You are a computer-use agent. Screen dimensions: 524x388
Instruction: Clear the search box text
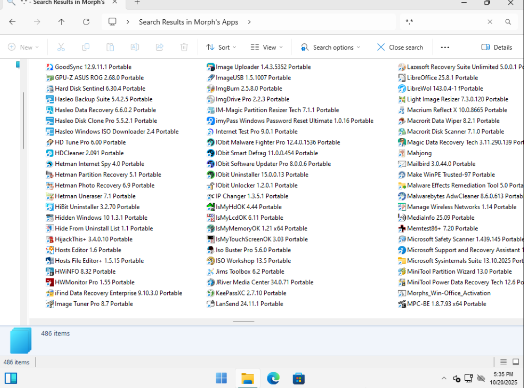pos(490,22)
